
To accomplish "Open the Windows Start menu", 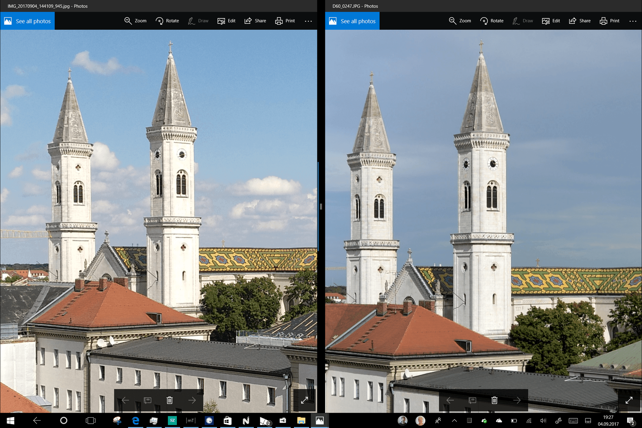I will pyautogui.click(x=10, y=421).
